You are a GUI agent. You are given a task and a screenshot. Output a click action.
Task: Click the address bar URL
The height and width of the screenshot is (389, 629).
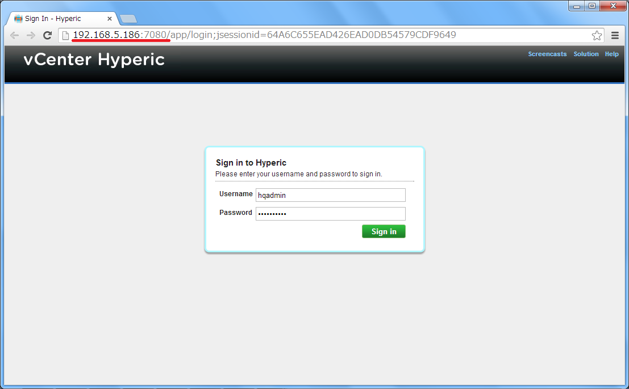264,35
